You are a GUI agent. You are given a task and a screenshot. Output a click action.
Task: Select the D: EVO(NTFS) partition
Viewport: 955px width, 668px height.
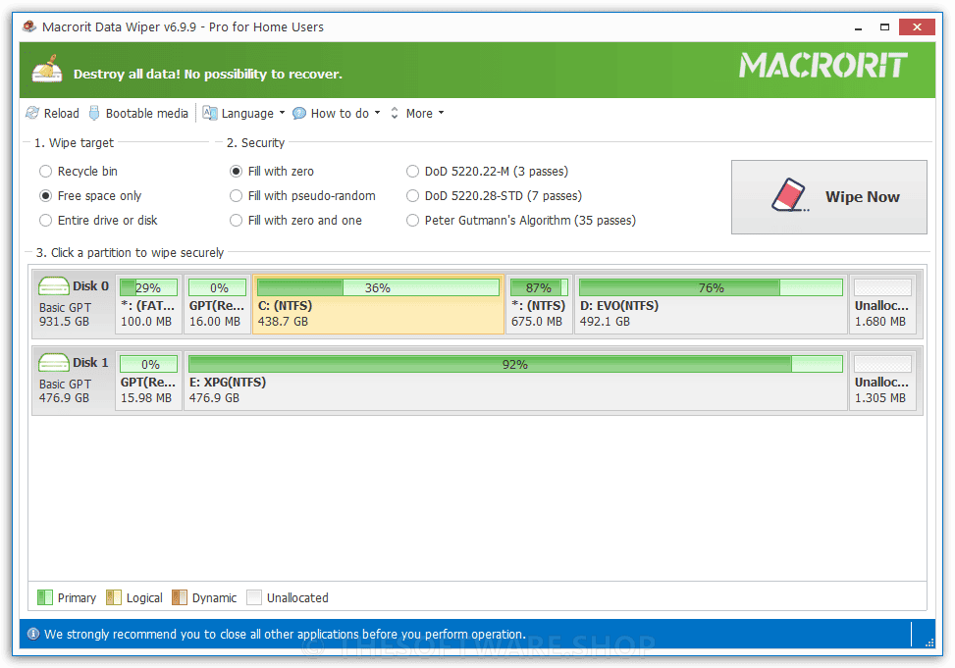711,304
